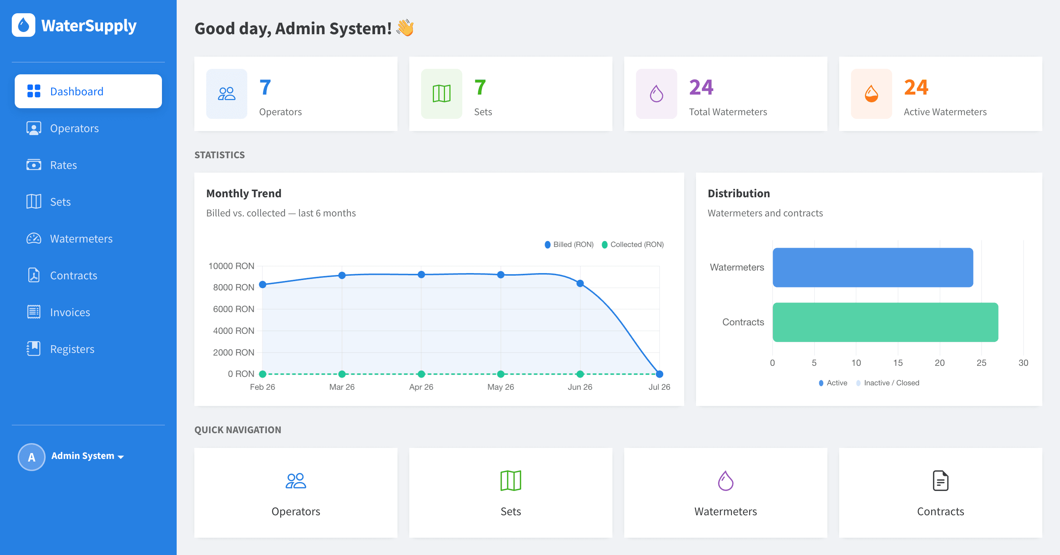This screenshot has width=1060, height=555.
Task: Toggle Billed (RON) legend series
Action: pyautogui.click(x=569, y=244)
